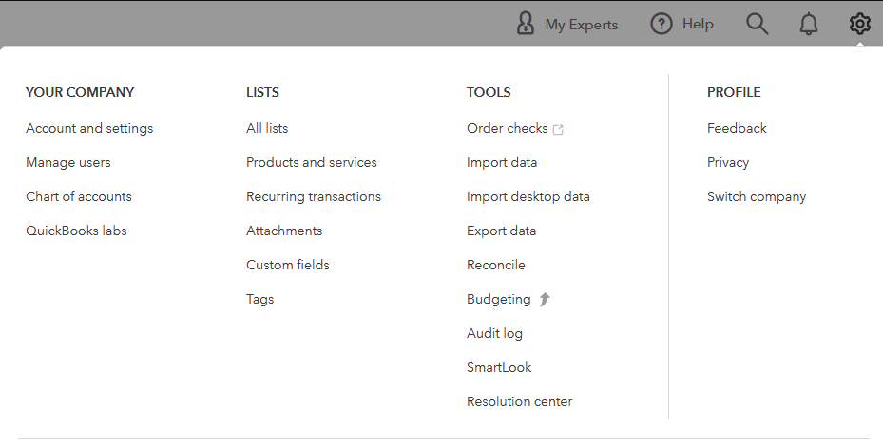The width and height of the screenshot is (883, 444).
Task: Open All lists
Action: 267,128
